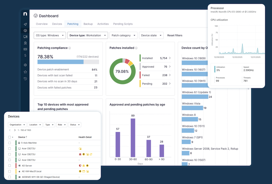This screenshot has width=272, height=184.
Task: Check the AE-VM-Mac01.local checkbox
Action: point(10,171)
